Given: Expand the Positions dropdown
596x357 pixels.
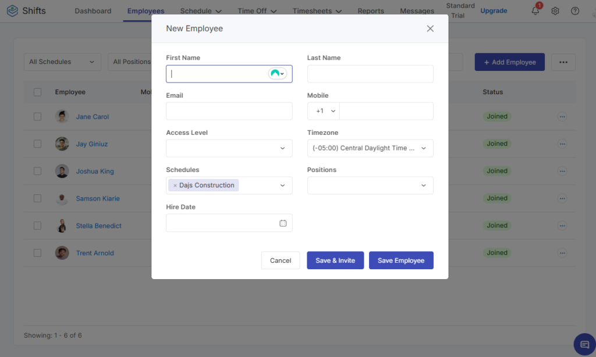Looking at the screenshot, I should [x=370, y=185].
